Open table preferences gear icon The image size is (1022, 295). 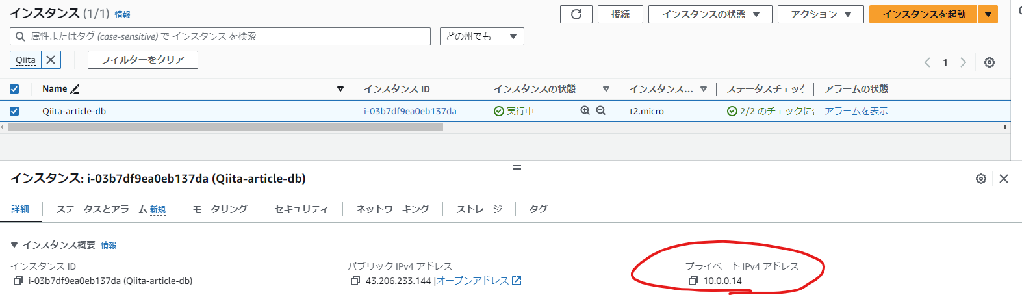(x=989, y=62)
